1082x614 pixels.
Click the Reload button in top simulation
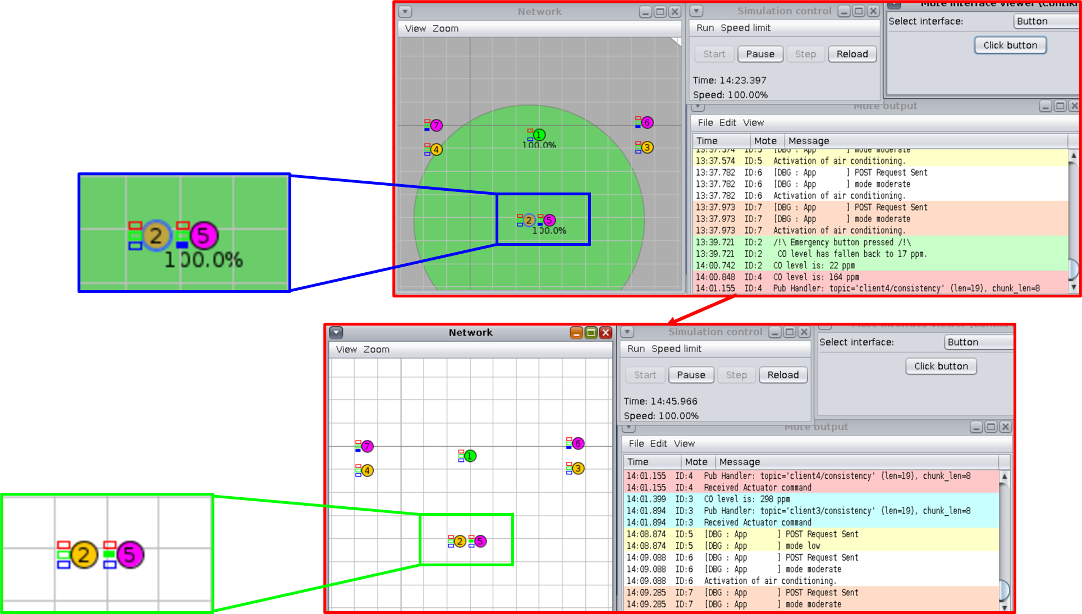(x=852, y=53)
